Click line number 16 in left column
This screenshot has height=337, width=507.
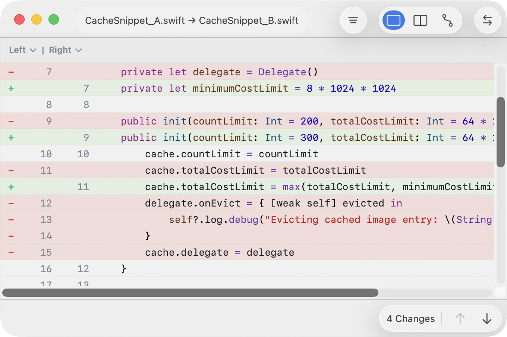tap(46, 269)
